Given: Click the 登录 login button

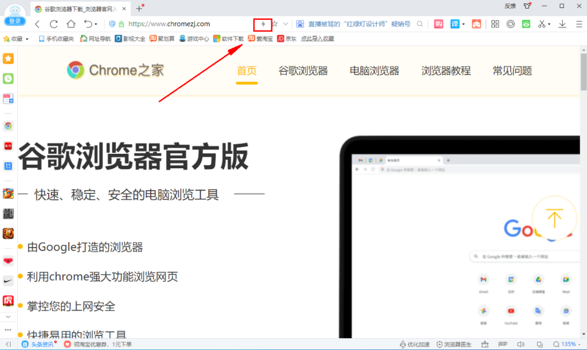Looking at the screenshot, I should click(x=14, y=21).
